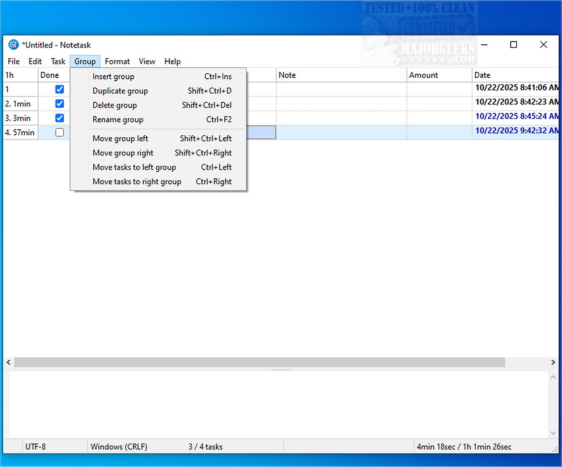
Task: Choose Rename group
Action: [159, 119]
